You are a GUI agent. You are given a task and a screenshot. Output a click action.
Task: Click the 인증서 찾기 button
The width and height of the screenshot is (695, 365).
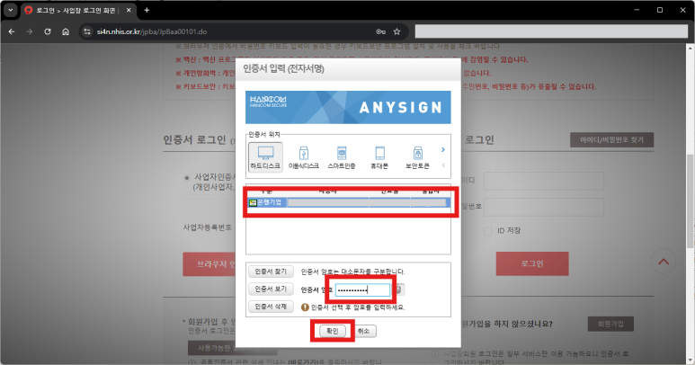pos(271,272)
